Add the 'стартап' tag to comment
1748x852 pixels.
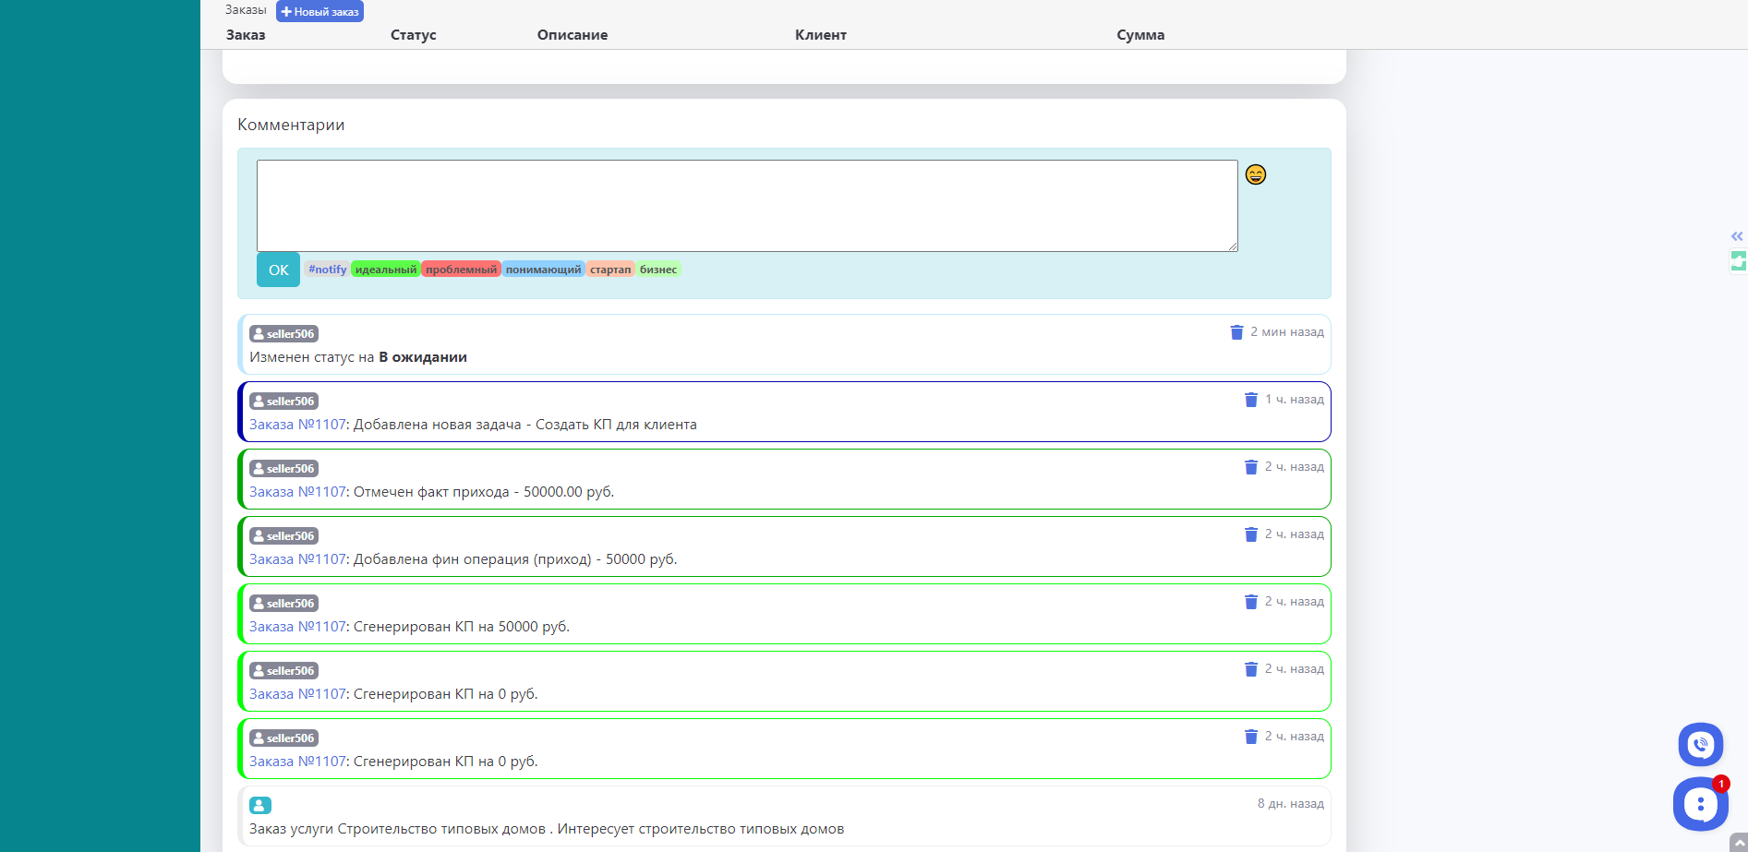(610, 270)
